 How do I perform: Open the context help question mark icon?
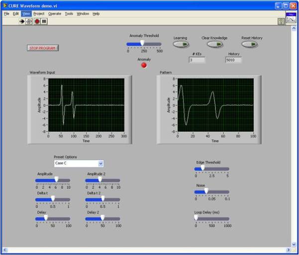[281, 21]
